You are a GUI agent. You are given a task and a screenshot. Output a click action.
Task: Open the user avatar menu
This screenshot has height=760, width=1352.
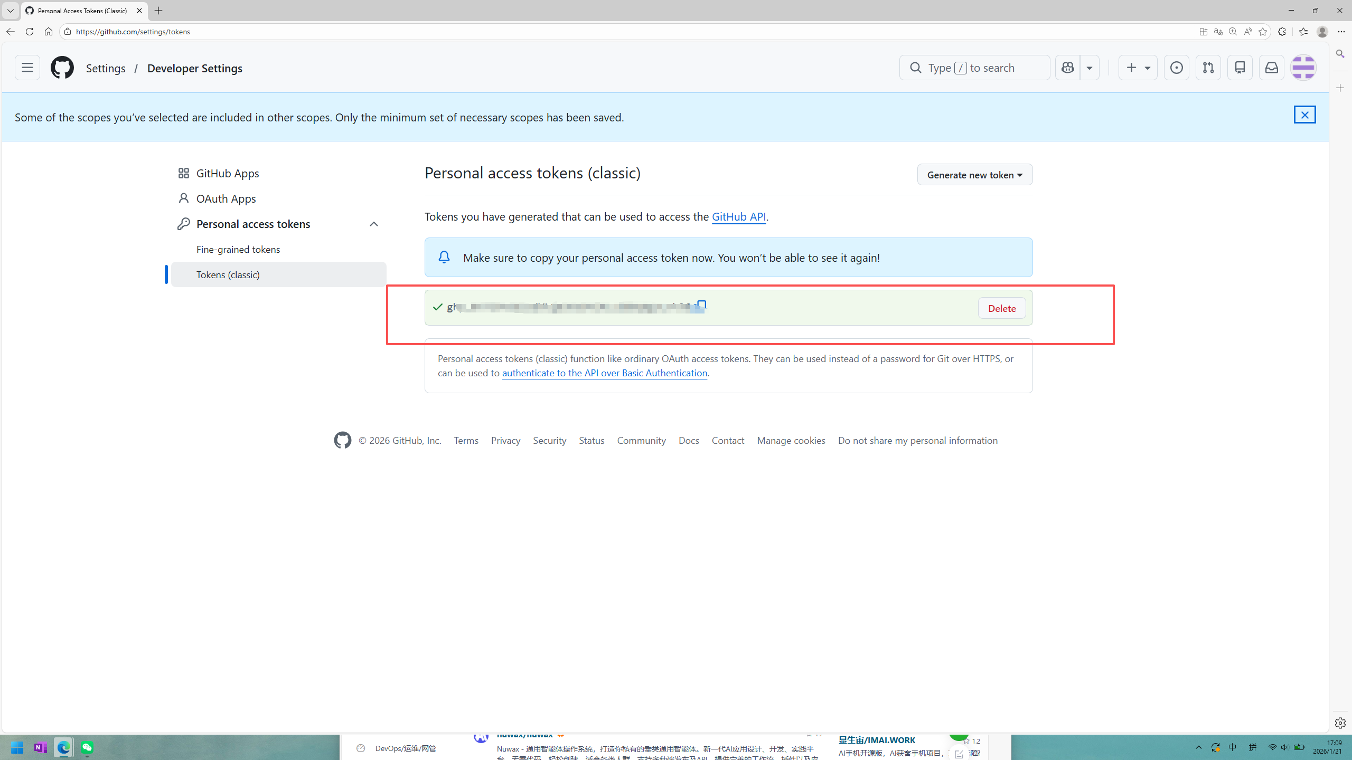[x=1303, y=68]
